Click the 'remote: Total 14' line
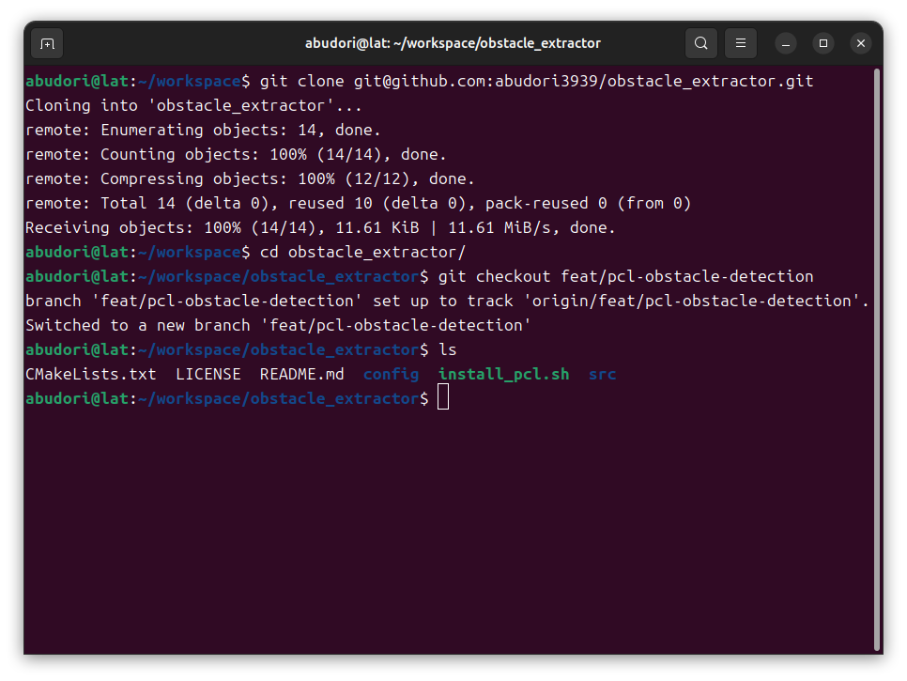 click(358, 203)
